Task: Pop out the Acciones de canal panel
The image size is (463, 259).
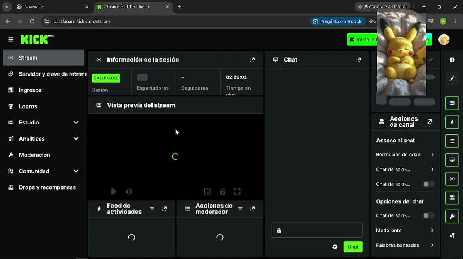Action: (429, 122)
